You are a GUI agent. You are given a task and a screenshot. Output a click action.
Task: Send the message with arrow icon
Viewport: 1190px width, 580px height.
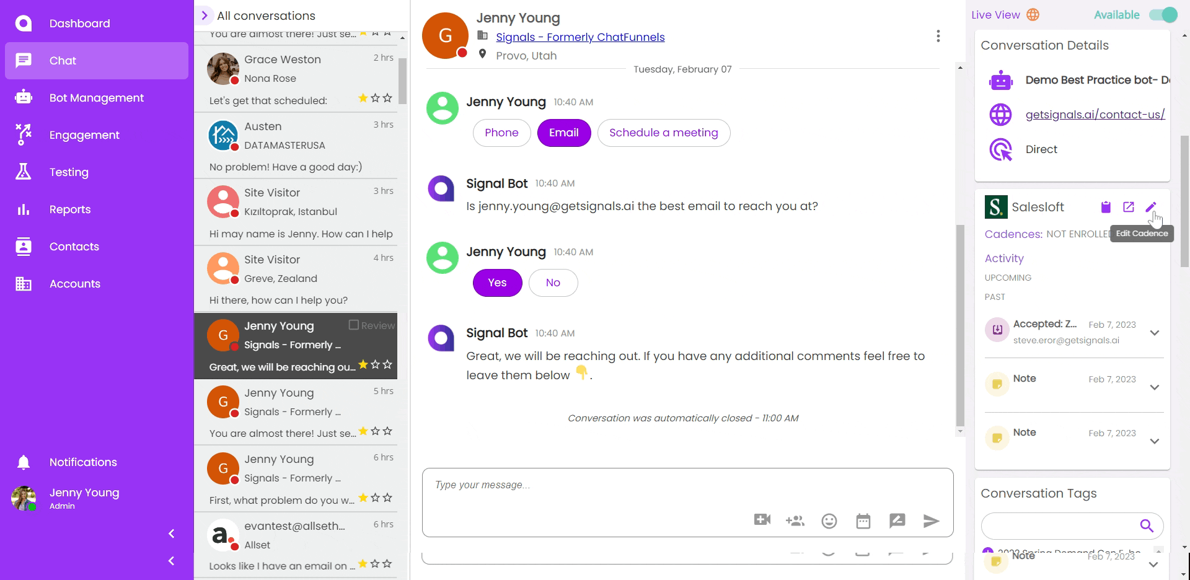click(931, 521)
